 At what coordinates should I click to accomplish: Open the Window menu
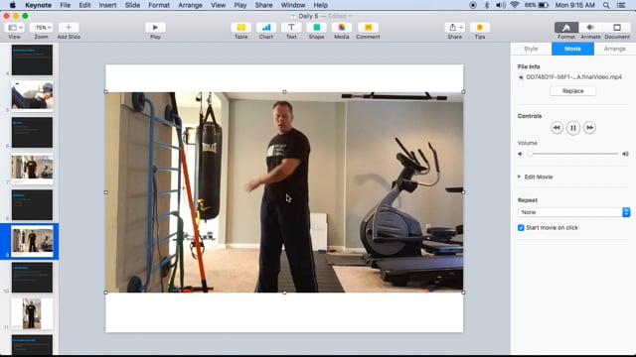pos(293,5)
